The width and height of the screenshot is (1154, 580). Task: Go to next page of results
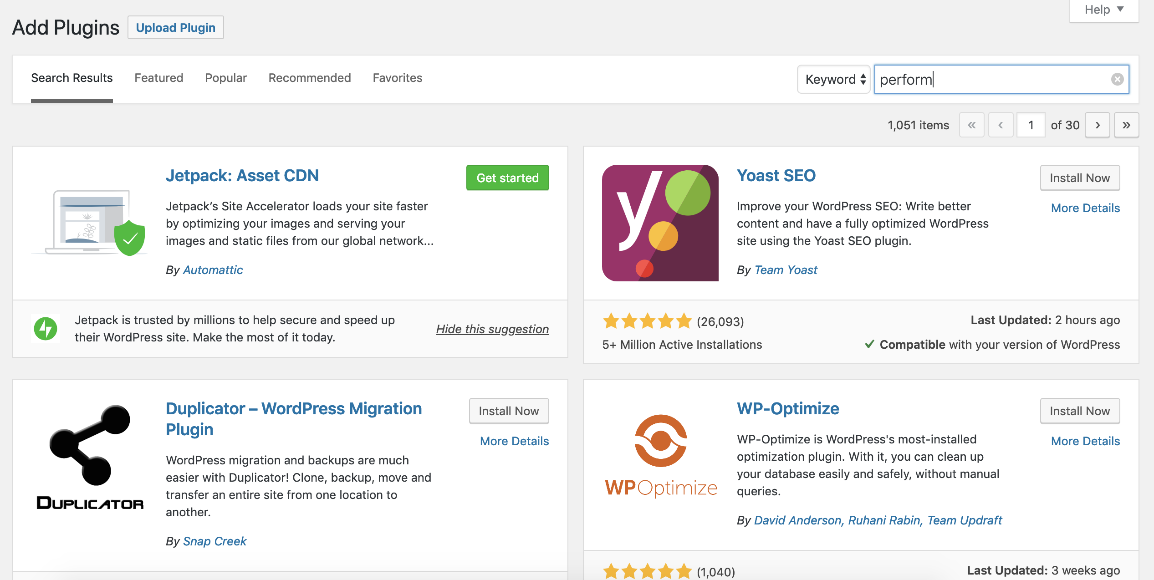coord(1098,125)
